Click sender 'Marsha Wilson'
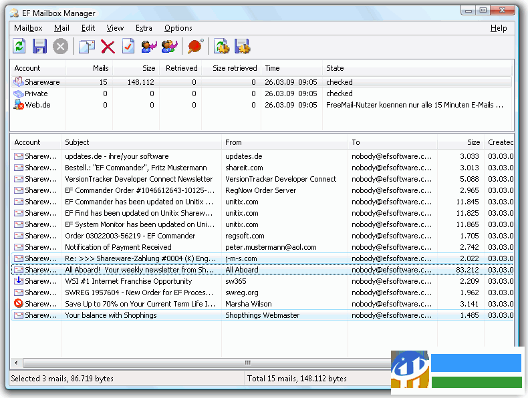Image resolution: width=528 pixels, height=398 pixels. point(248,304)
